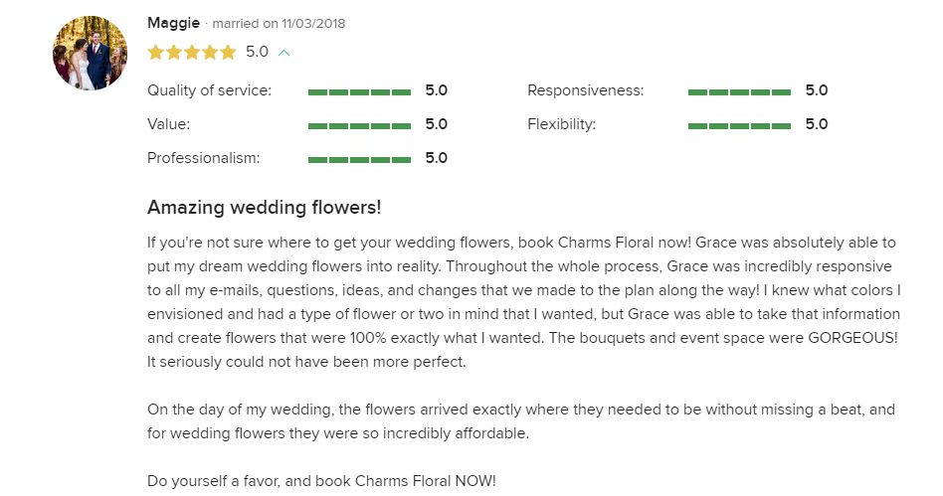Click the "Quality of service:" label

pyautogui.click(x=209, y=90)
